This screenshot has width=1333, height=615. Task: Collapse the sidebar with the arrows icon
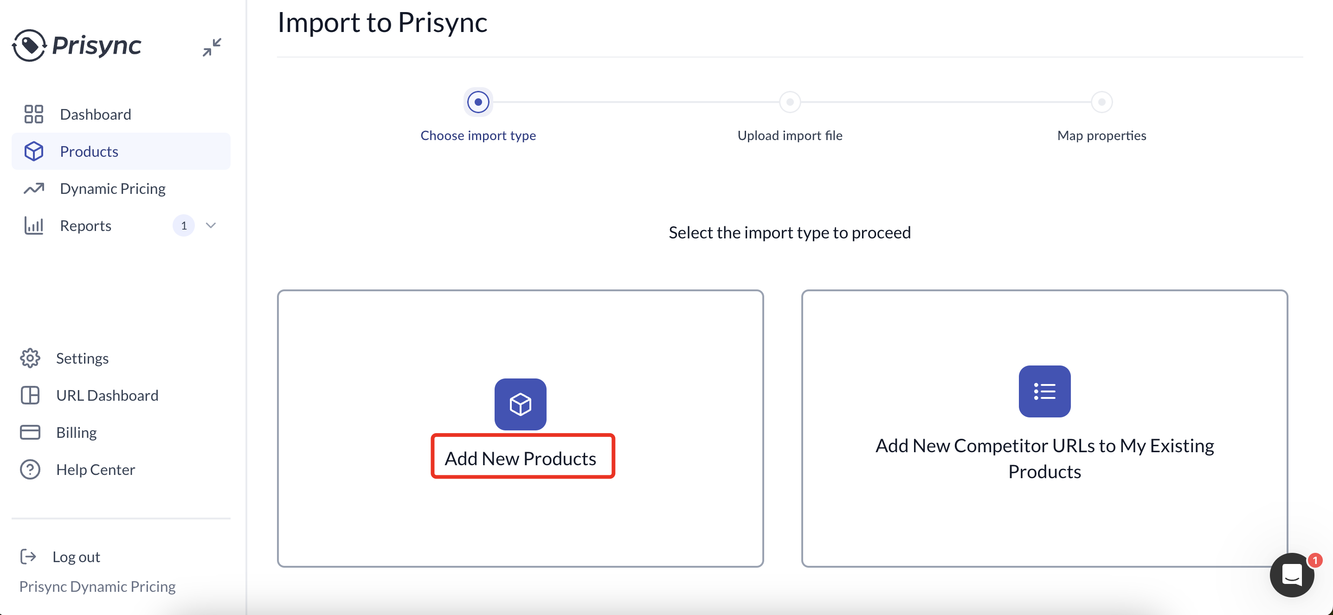click(212, 47)
